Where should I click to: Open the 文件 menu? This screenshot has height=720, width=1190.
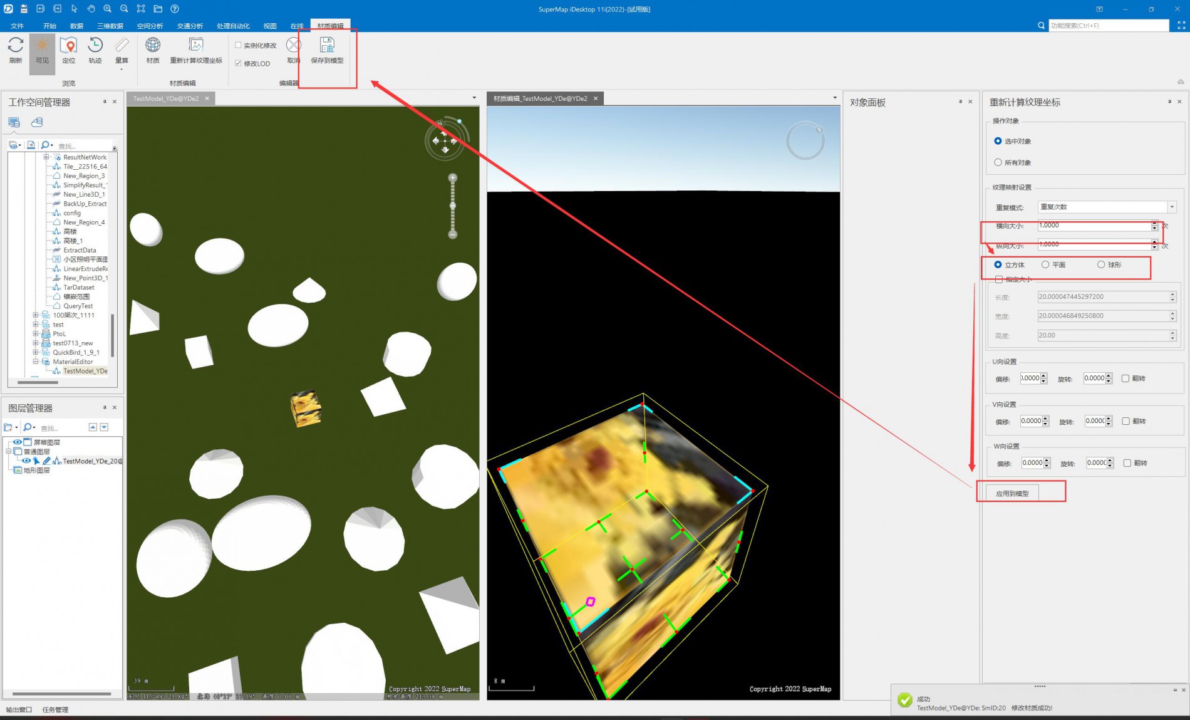[17, 26]
